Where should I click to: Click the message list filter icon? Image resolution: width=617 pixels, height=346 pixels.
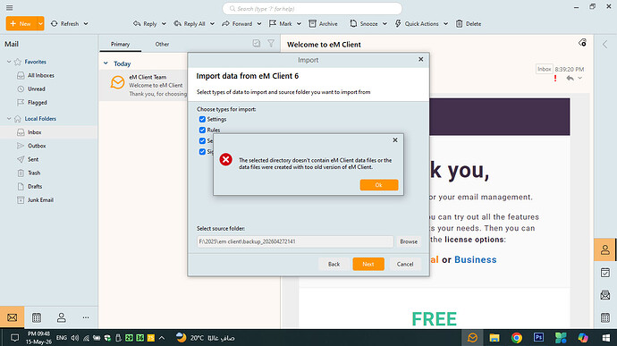point(271,43)
